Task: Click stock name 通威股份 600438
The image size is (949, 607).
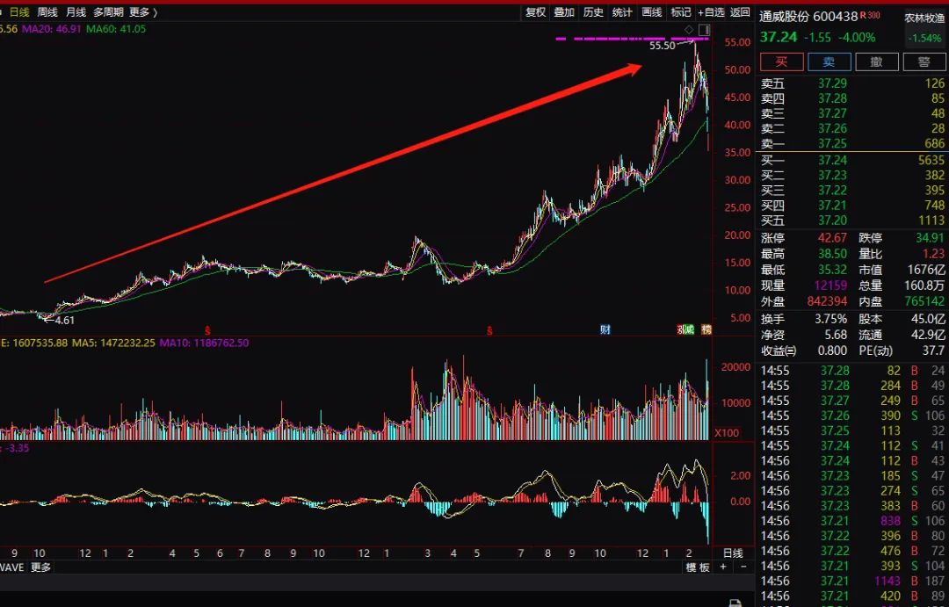Action: click(808, 17)
